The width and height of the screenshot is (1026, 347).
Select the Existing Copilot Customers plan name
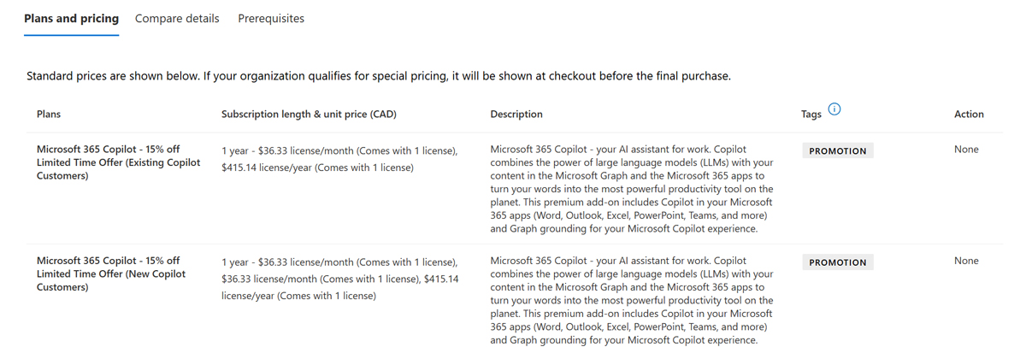[118, 162]
